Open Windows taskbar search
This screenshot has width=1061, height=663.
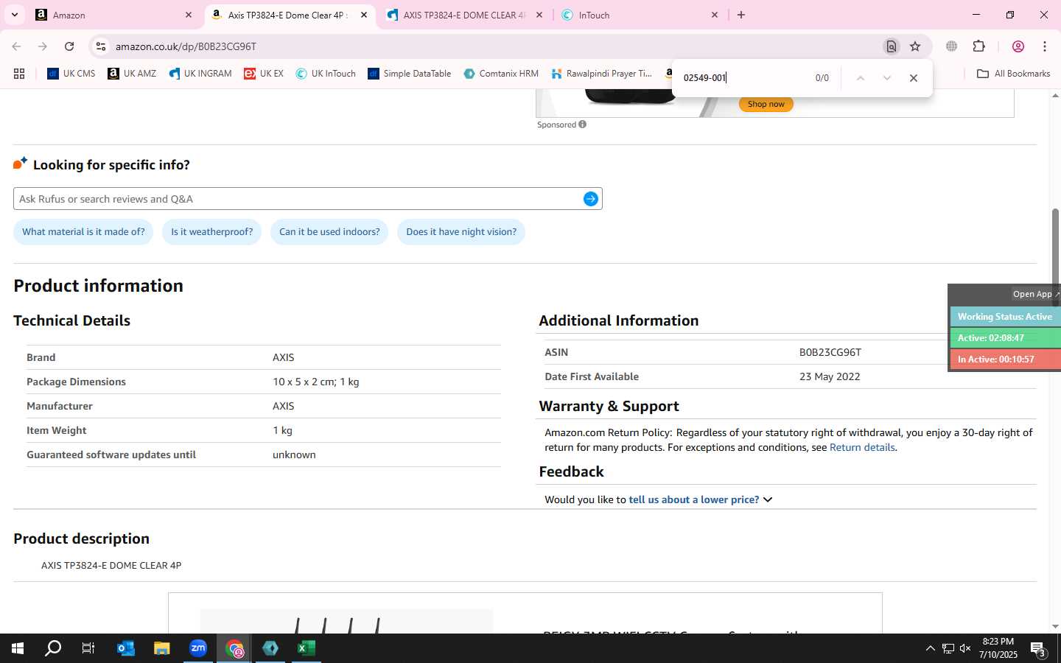pyautogui.click(x=53, y=648)
